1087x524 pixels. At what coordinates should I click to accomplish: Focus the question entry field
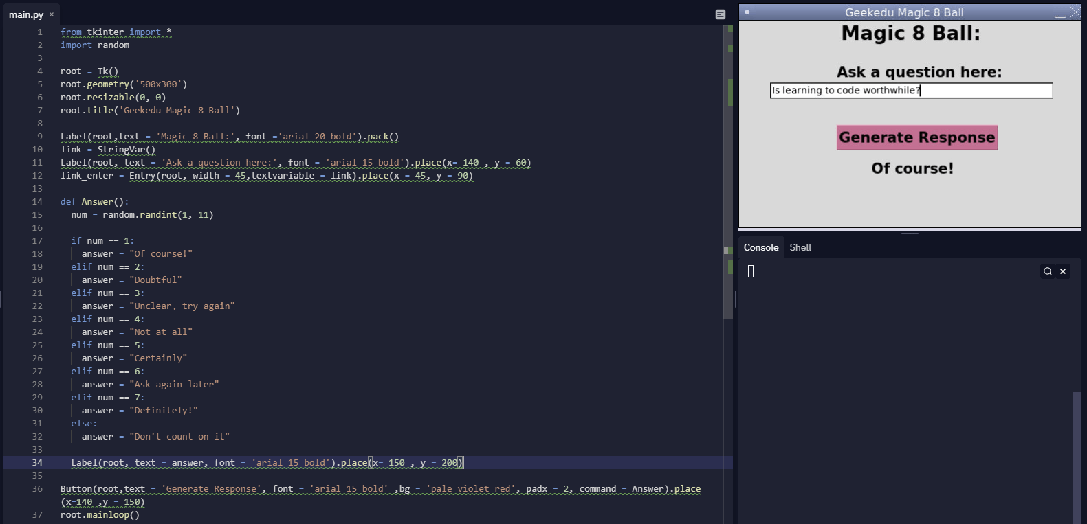(911, 91)
